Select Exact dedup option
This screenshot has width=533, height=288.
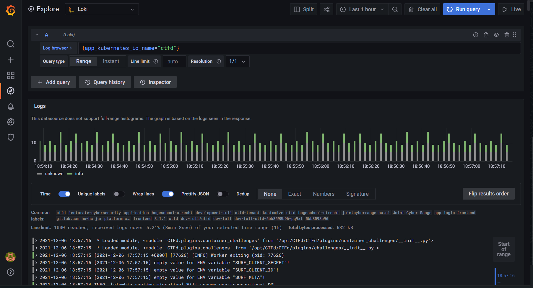[294, 194]
